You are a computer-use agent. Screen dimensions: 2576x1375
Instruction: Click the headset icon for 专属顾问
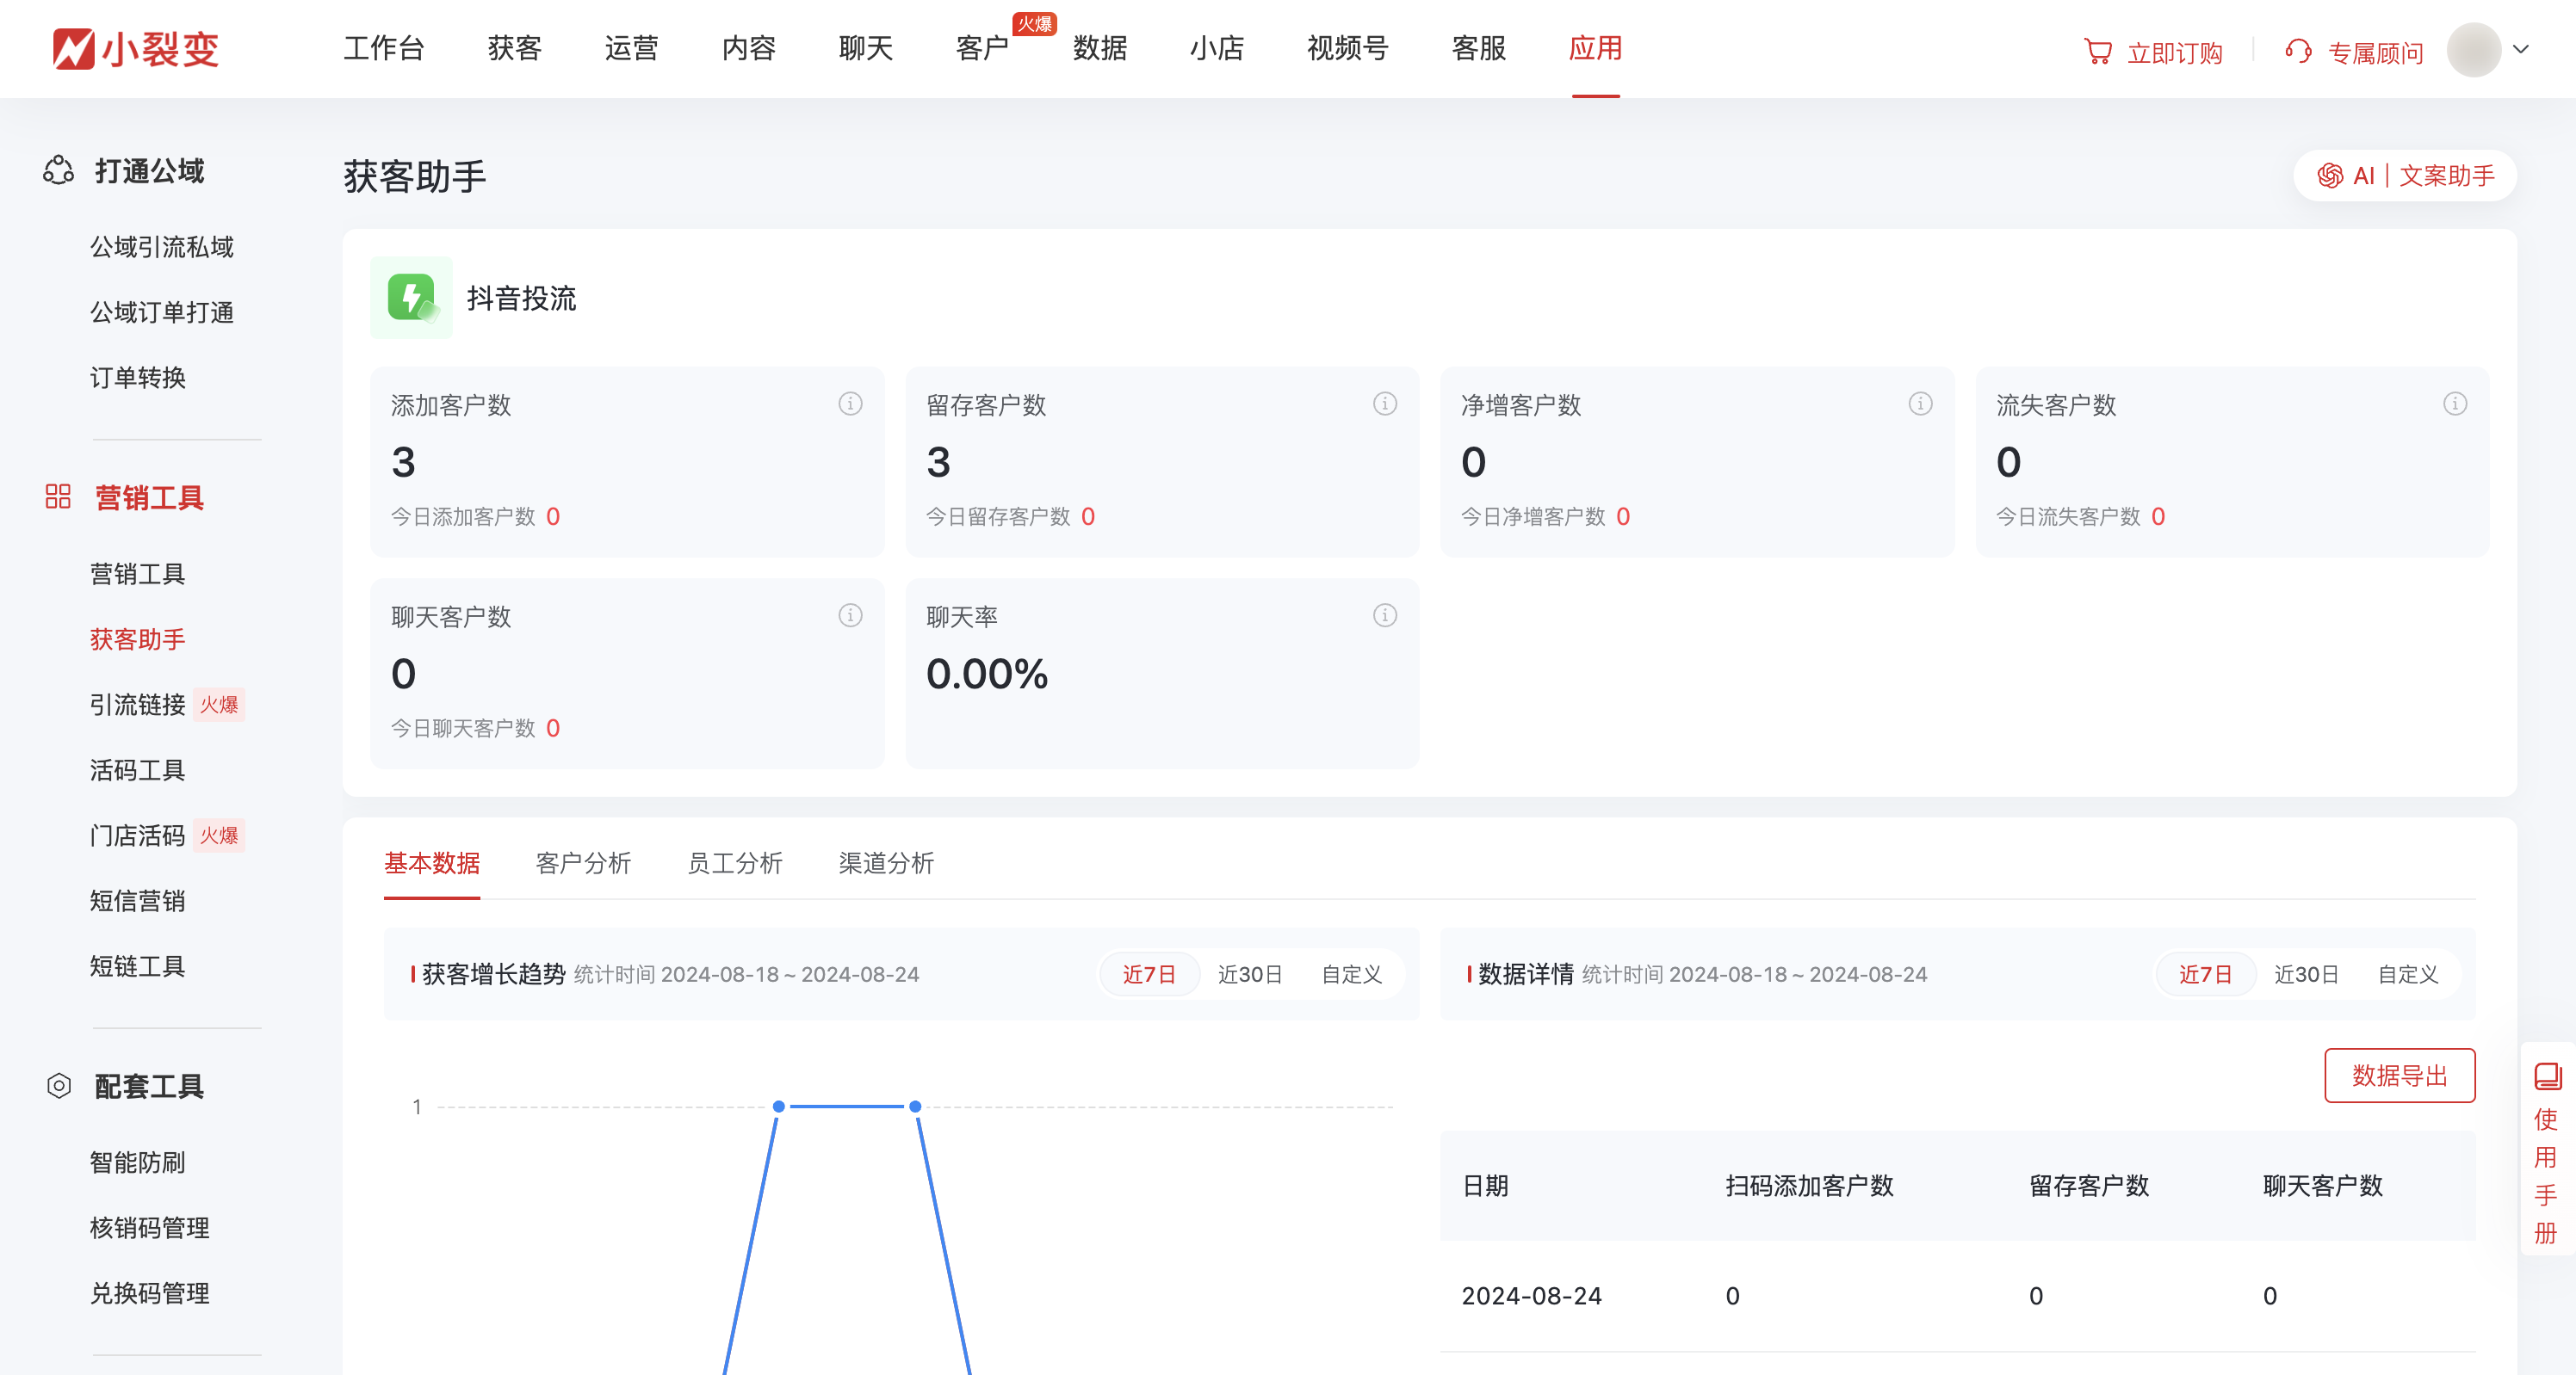click(2298, 52)
